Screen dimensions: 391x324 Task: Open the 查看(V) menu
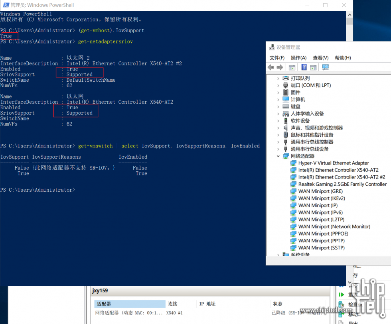tap(321, 58)
